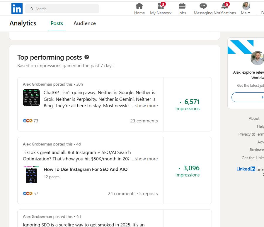Expand the TikTok post with show more

click(144, 159)
